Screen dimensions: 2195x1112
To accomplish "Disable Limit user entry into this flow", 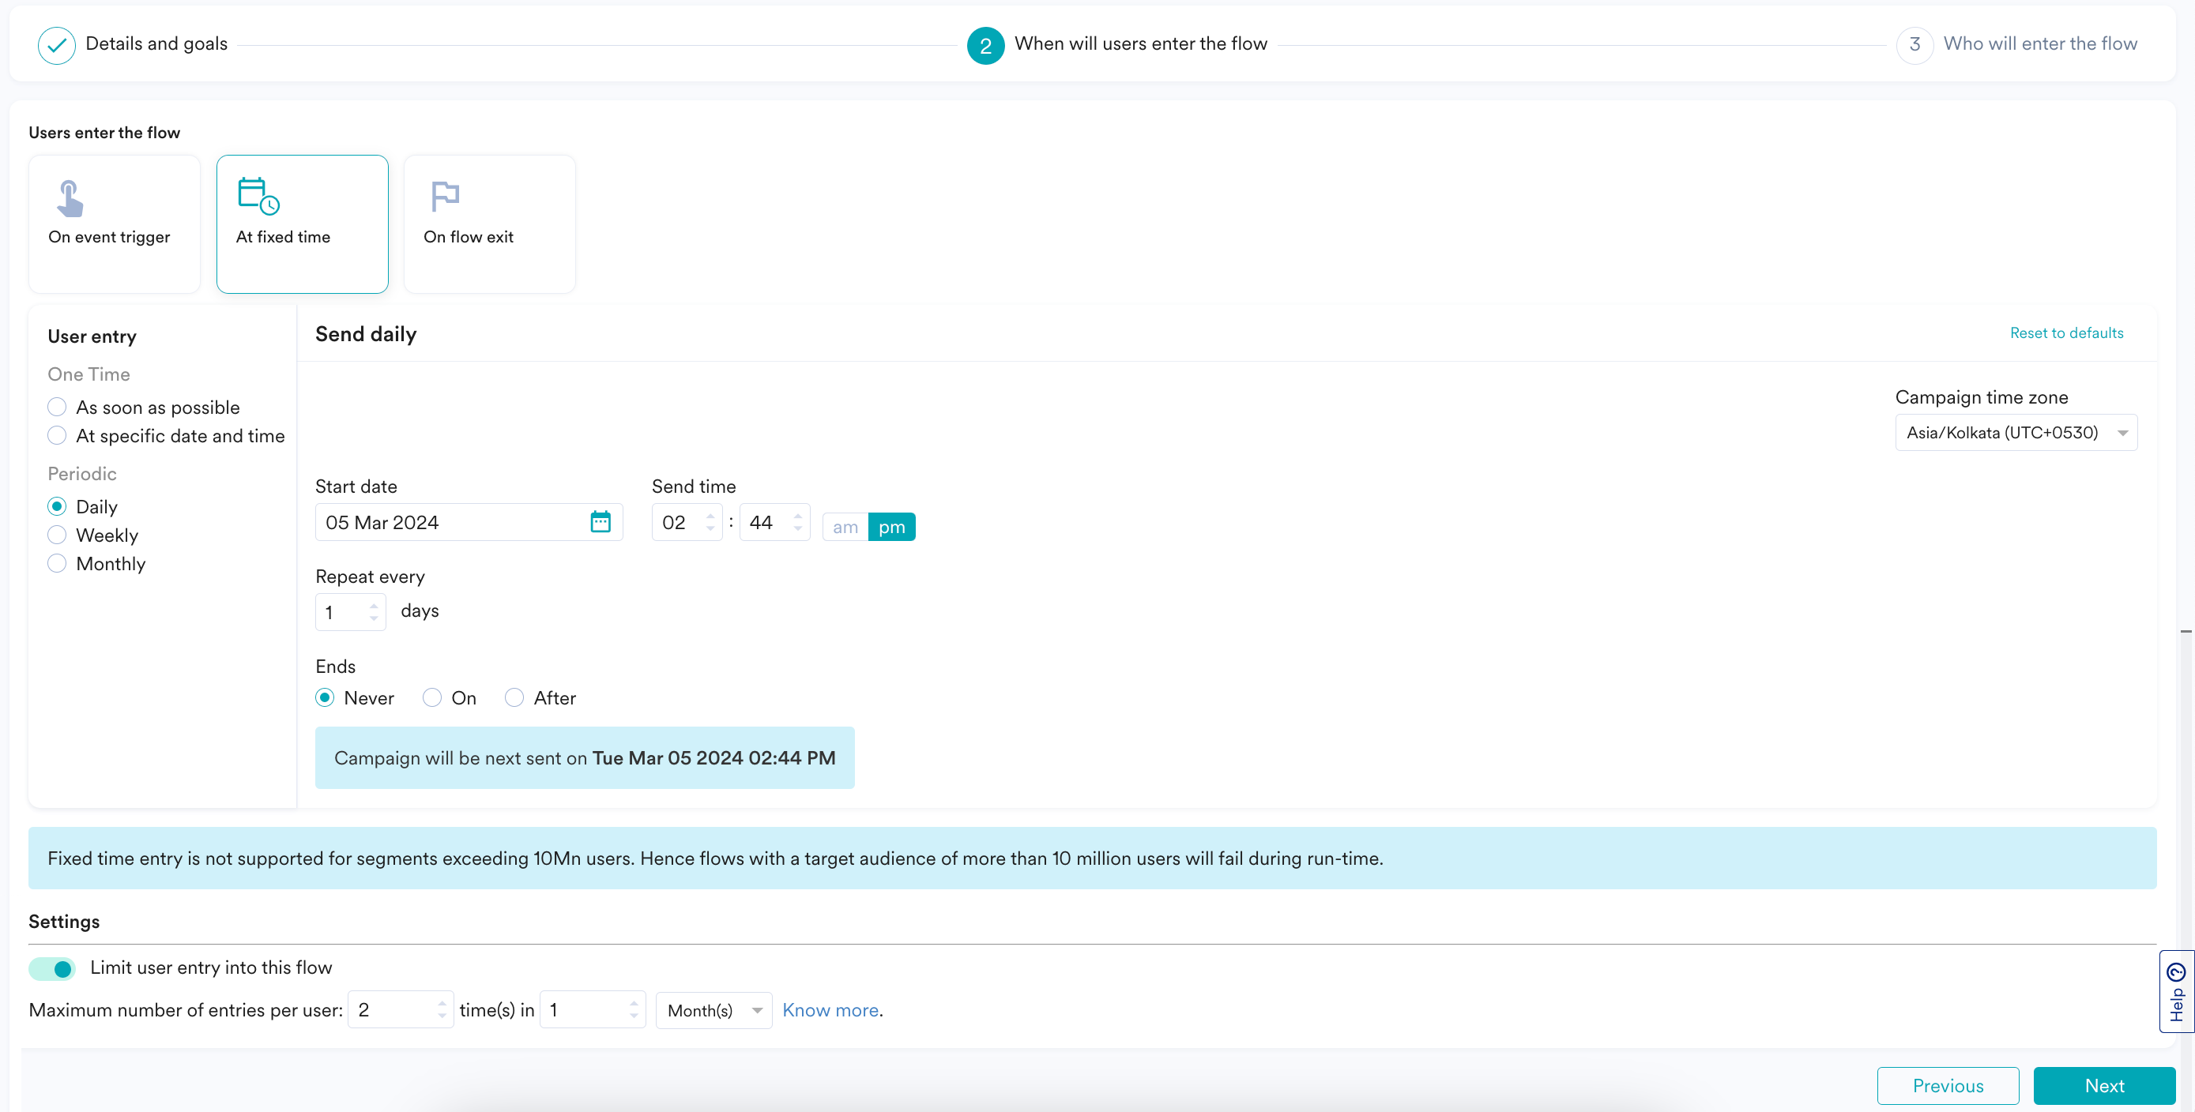I will click(x=53, y=968).
